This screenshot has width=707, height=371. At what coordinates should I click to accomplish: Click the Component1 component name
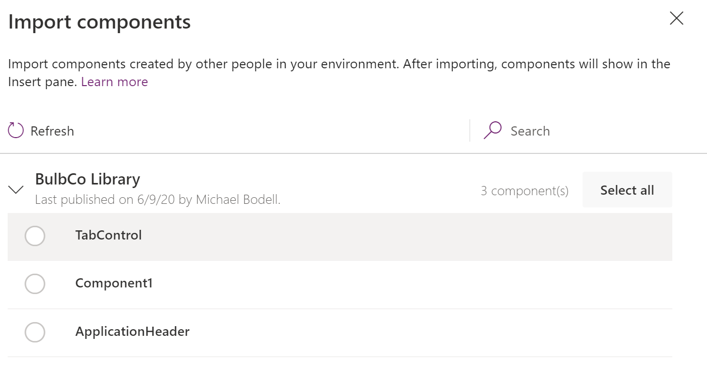coord(114,283)
